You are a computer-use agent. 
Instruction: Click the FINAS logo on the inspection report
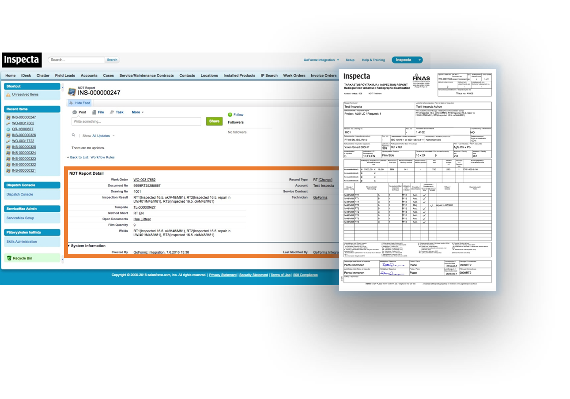421,78
